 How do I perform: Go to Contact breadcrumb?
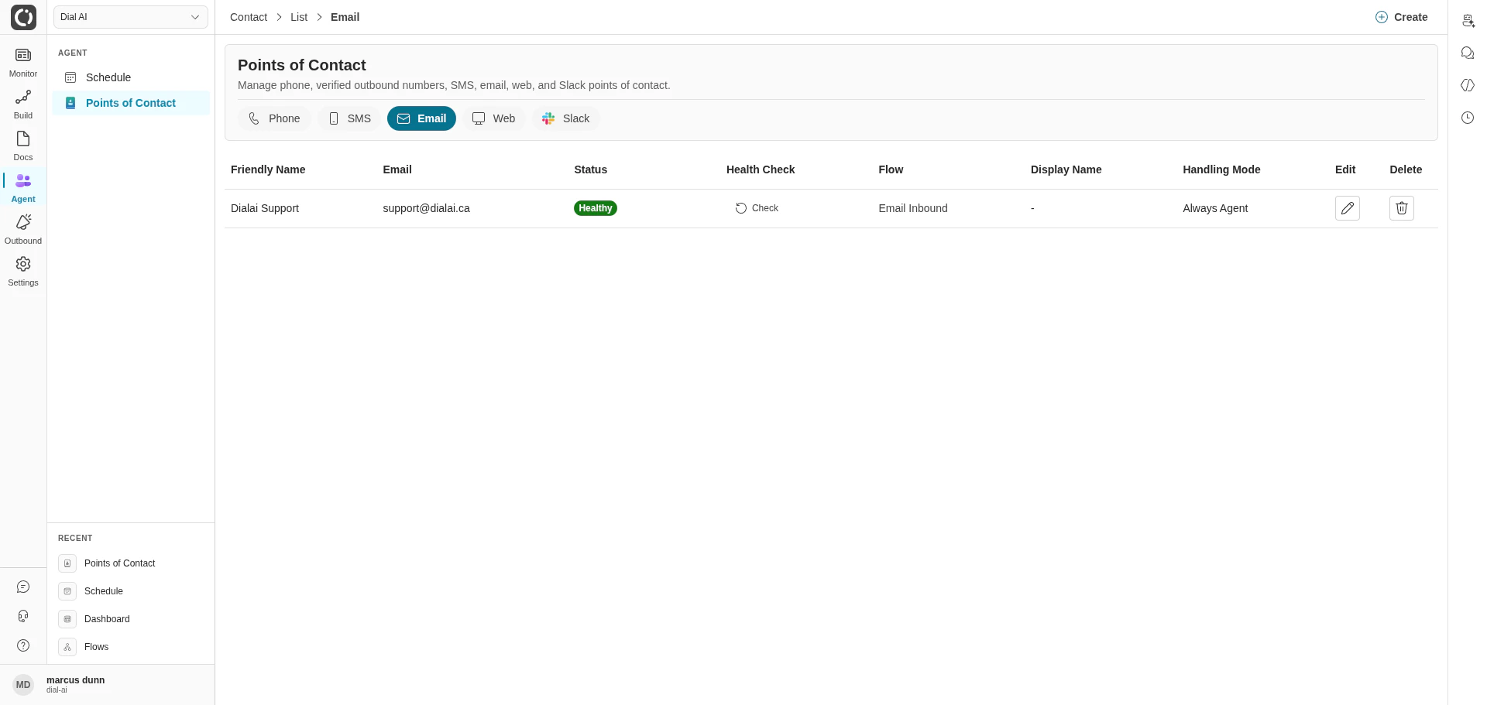(249, 17)
